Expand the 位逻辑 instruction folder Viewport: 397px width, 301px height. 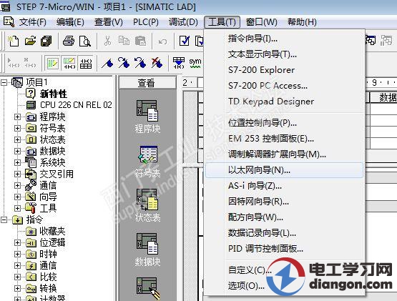[17, 242]
